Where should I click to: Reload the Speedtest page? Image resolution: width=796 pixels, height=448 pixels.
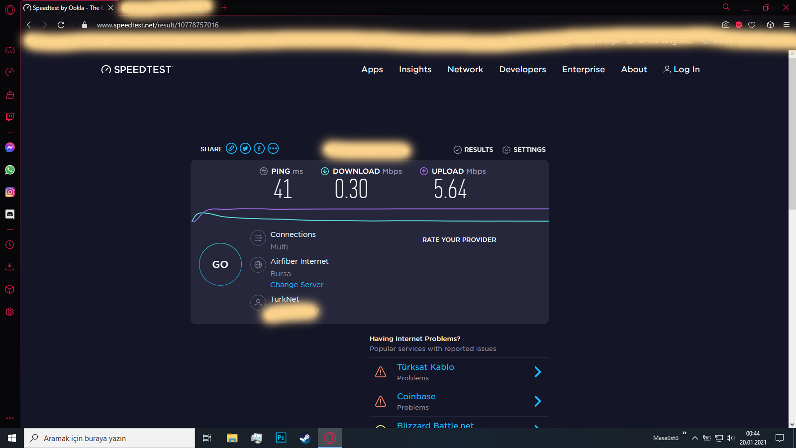click(x=61, y=25)
